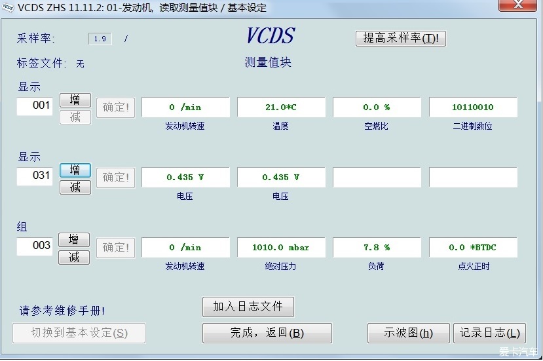
Task: Click 增 button for group 031
Action: pos(75,170)
